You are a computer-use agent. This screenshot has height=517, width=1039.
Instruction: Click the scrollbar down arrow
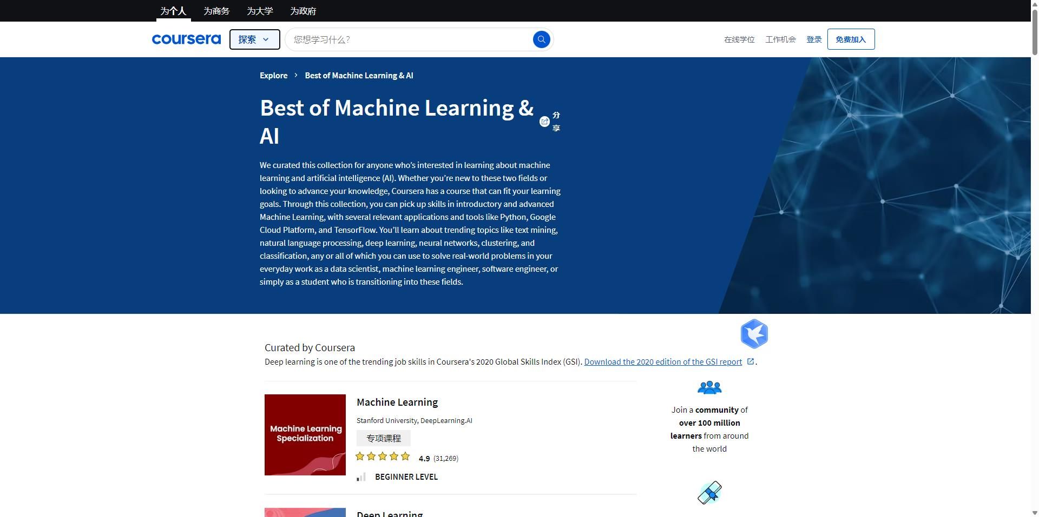point(1035,513)
